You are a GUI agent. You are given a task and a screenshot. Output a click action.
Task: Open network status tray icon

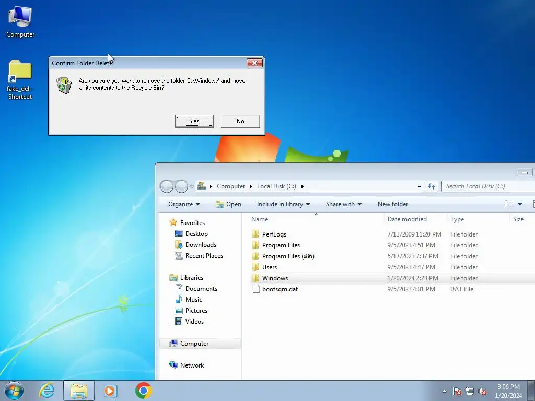[x=470, y=391]
